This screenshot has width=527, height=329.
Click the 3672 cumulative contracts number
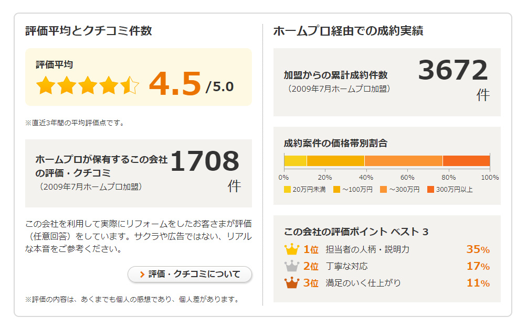point(452,70)
